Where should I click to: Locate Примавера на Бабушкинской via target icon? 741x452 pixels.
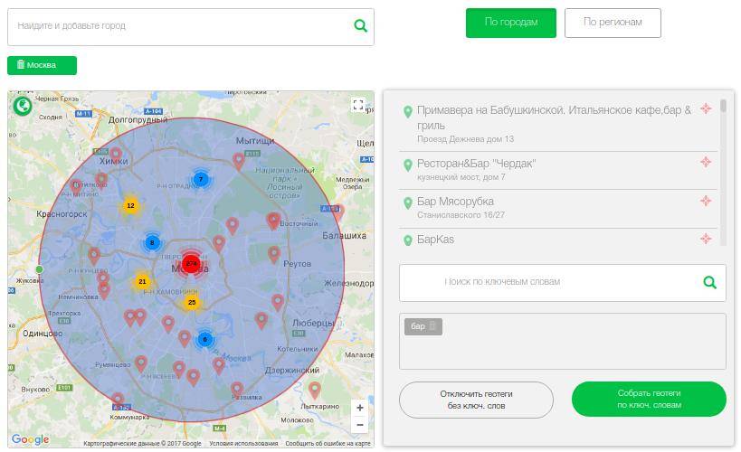(x=706, y=108)
